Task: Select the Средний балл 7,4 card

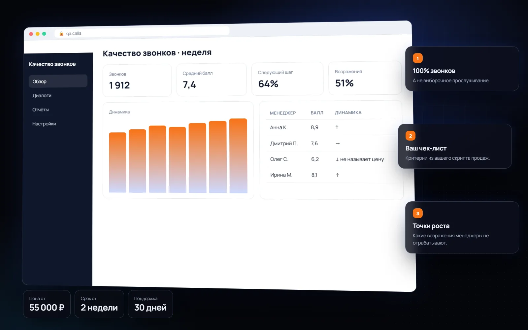Action: (212, 80)
